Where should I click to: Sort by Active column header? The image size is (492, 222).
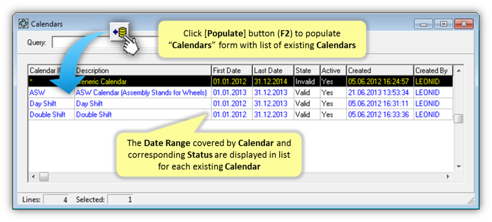point(333,70)
